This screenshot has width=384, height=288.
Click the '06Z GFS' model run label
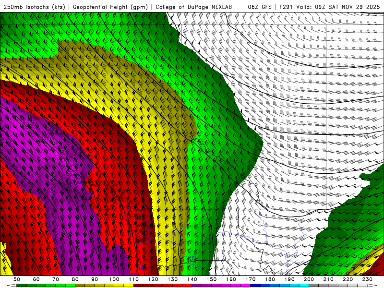click(260, 7)
